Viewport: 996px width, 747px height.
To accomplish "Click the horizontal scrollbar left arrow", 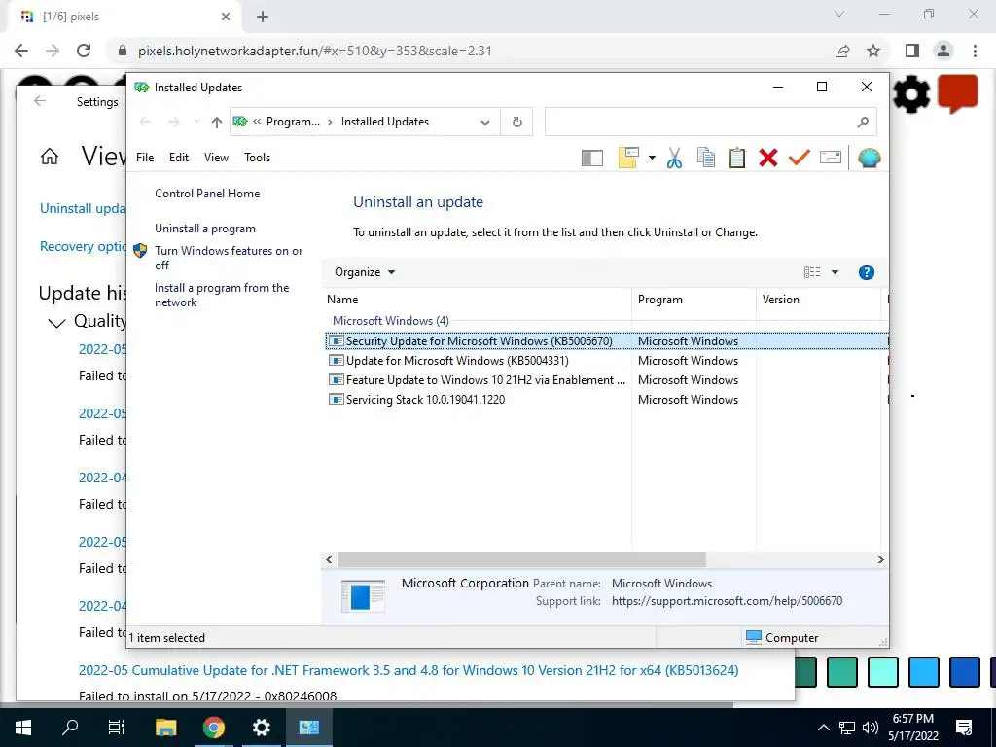I will (x=329, y=559).
